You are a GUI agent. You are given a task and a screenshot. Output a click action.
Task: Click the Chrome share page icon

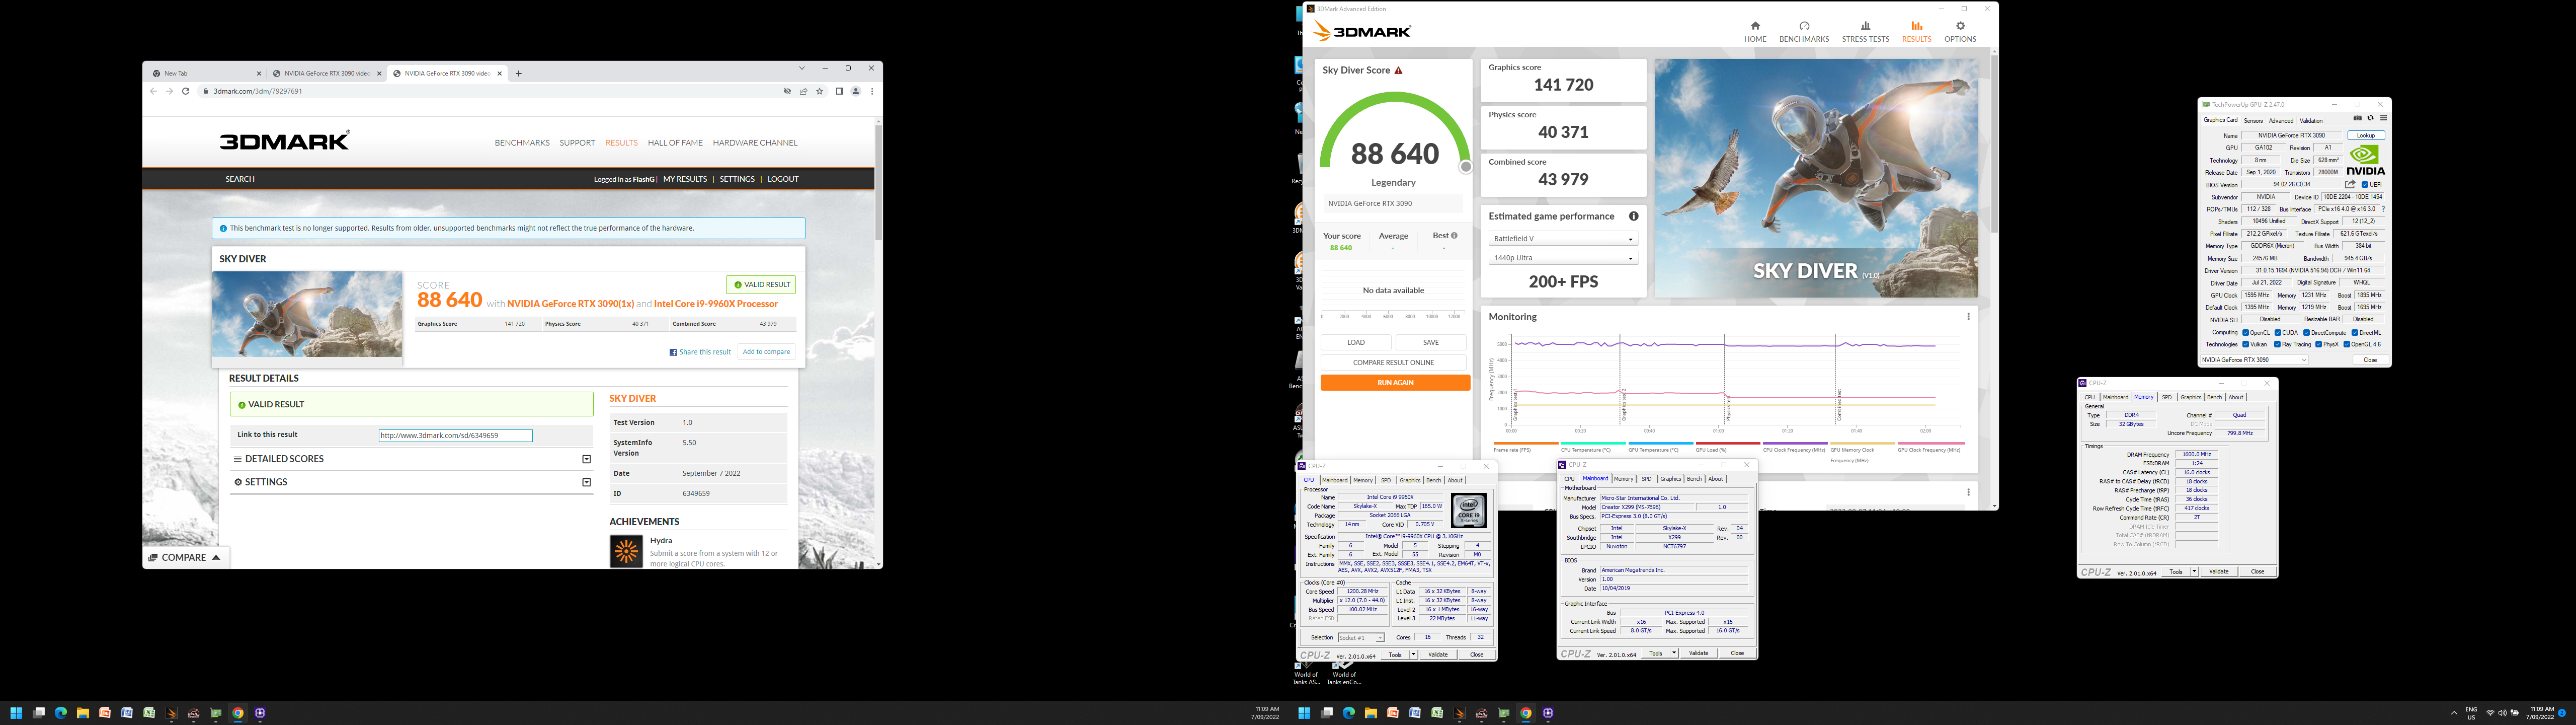pyautogui.click(x=803, y=91)
